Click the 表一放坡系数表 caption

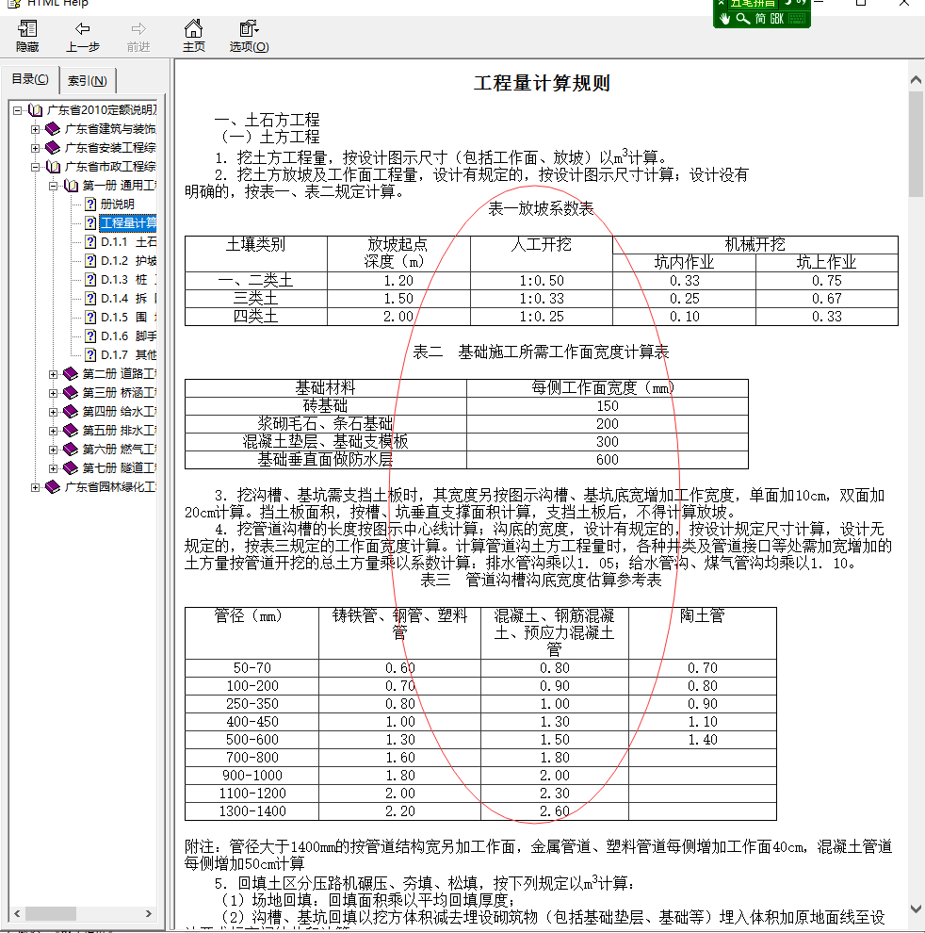[x=541, y=209]
